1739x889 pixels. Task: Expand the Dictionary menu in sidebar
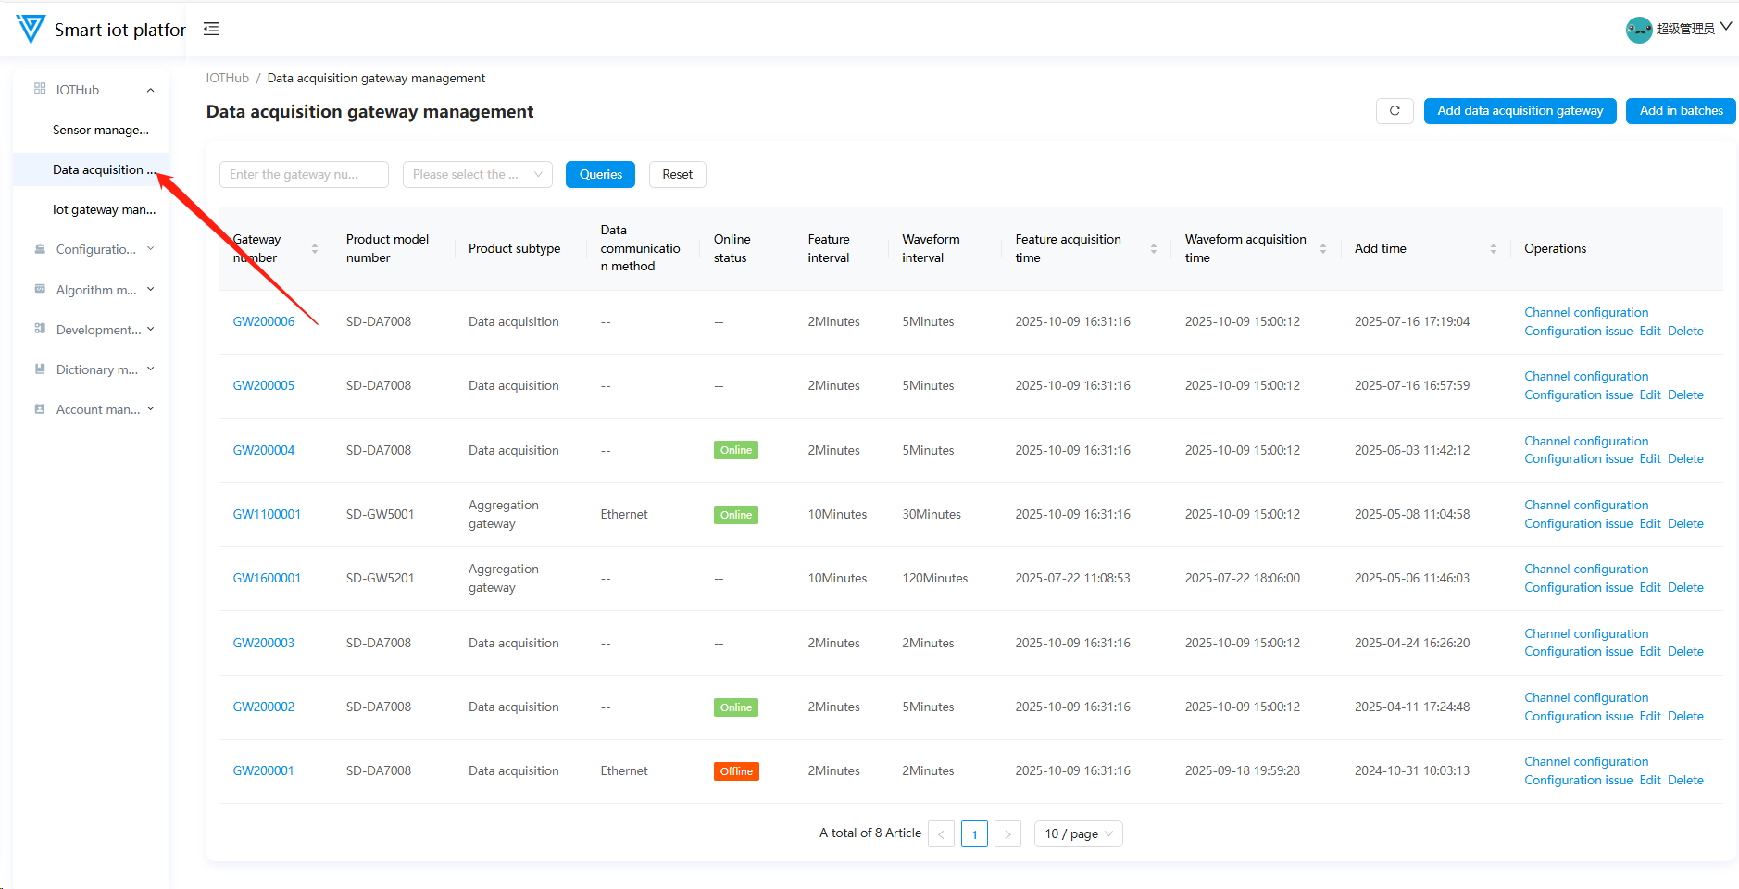pyautogui.click(x=95, y=369)
